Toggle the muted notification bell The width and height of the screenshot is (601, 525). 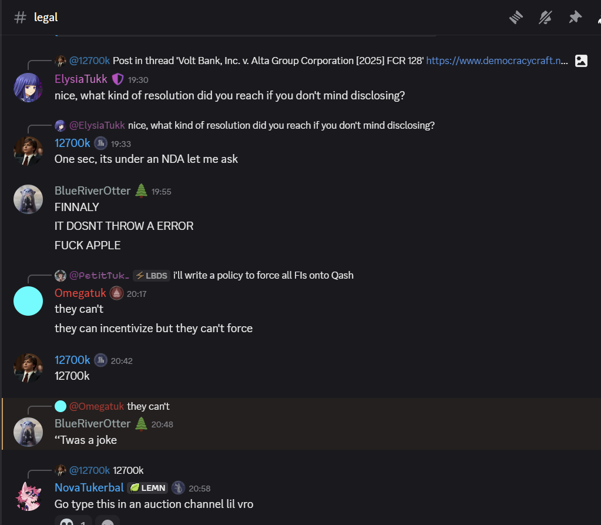pyautogui.click(x=545, y=18)
